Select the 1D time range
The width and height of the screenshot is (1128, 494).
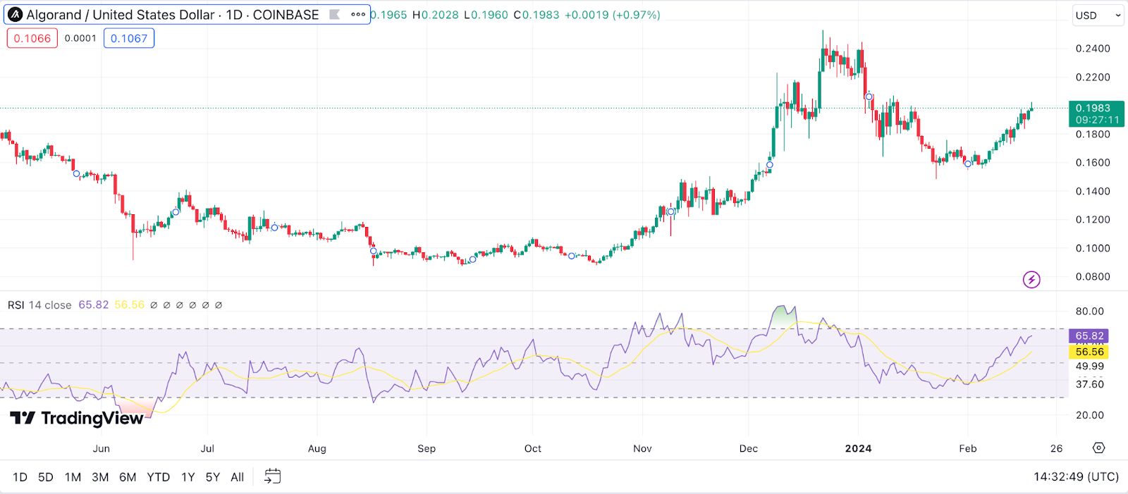coord(20,477)
